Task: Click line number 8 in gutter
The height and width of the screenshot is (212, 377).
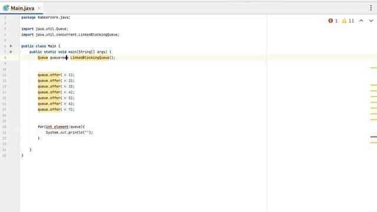Action: click(x=5, y=58)
